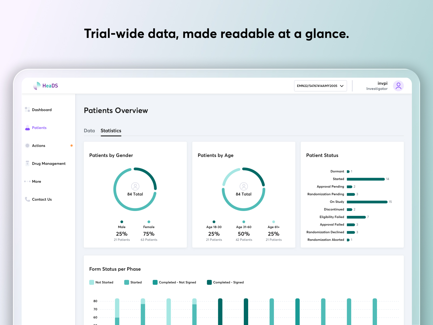433x325 pixels.
Task: Toggle Started legend swatch
Action: coord(127,282)
